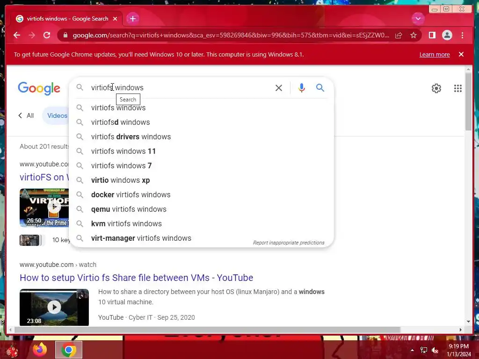Image resolution: width=479 pixels, height=359 pixels.
Task: Play the 26:50 VirtioFS video thumbnail
Action: click(x=44, y=208)
